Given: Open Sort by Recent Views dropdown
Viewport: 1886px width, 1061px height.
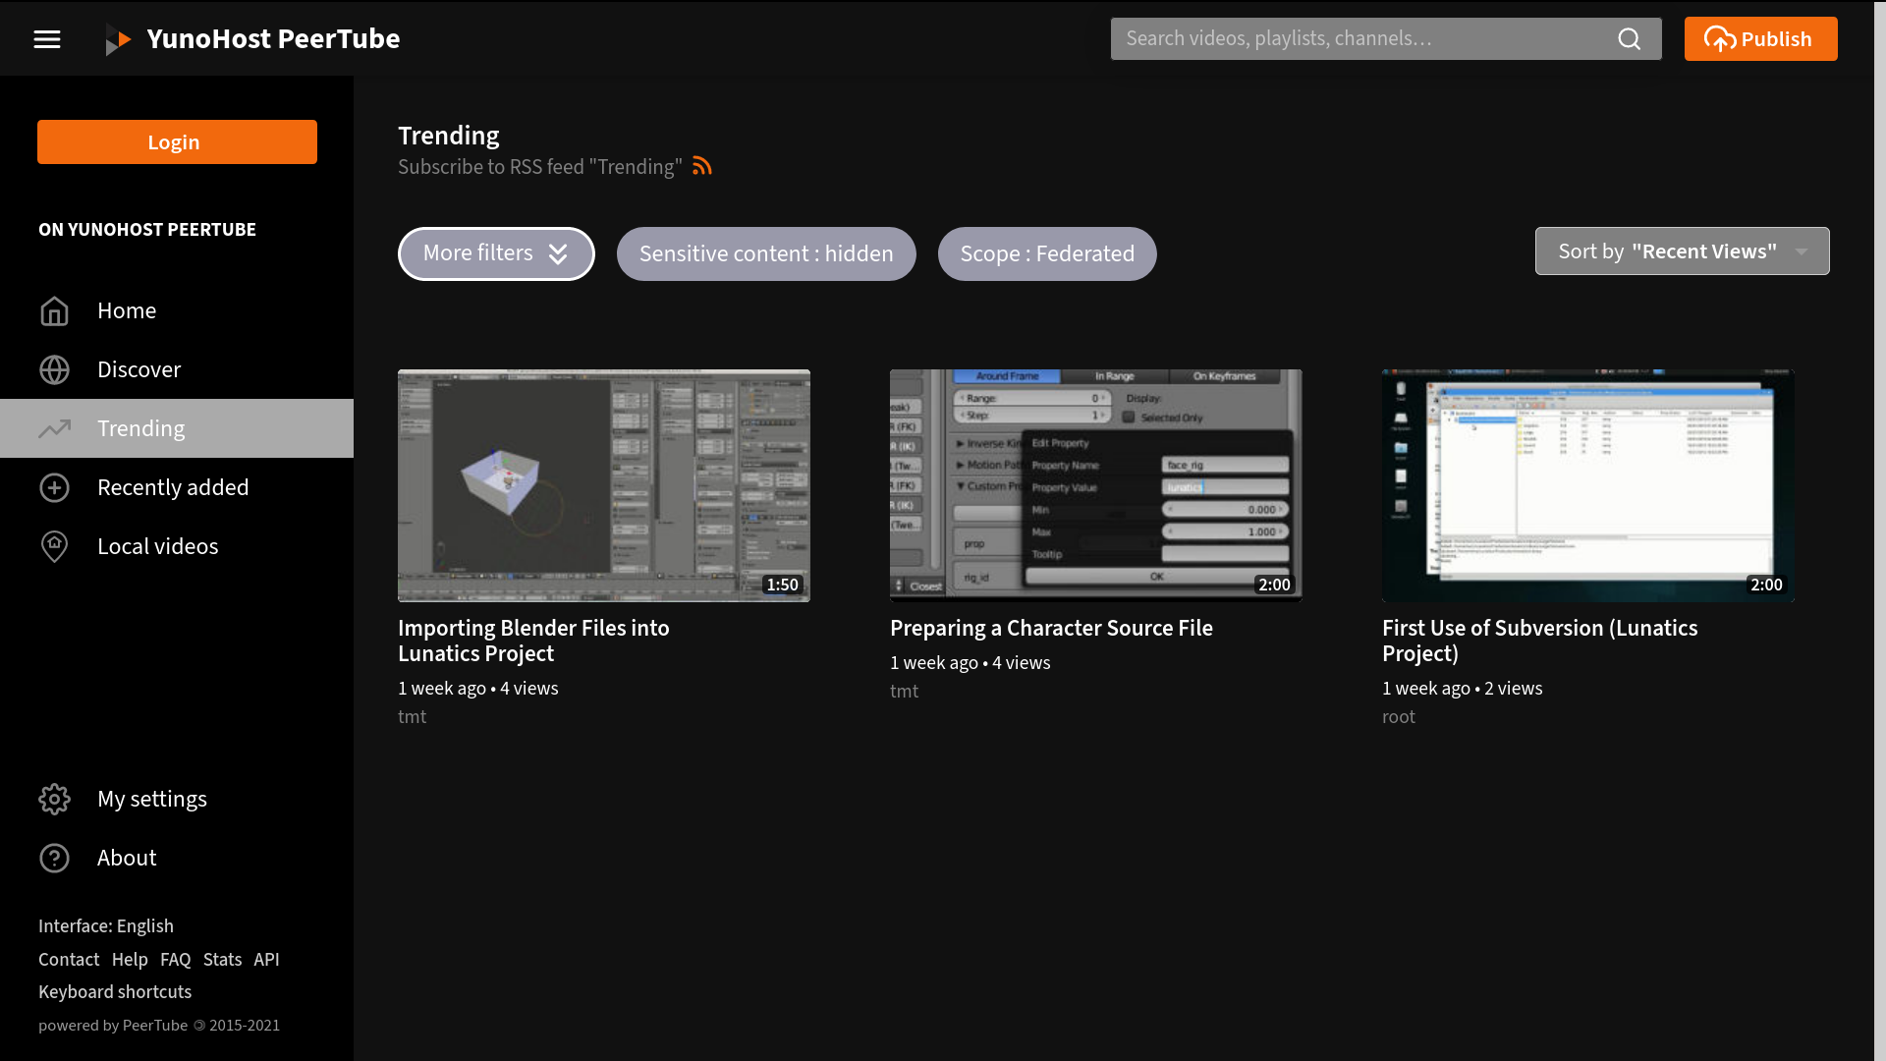Looking at the screenshot, I should click(1682, 251).
